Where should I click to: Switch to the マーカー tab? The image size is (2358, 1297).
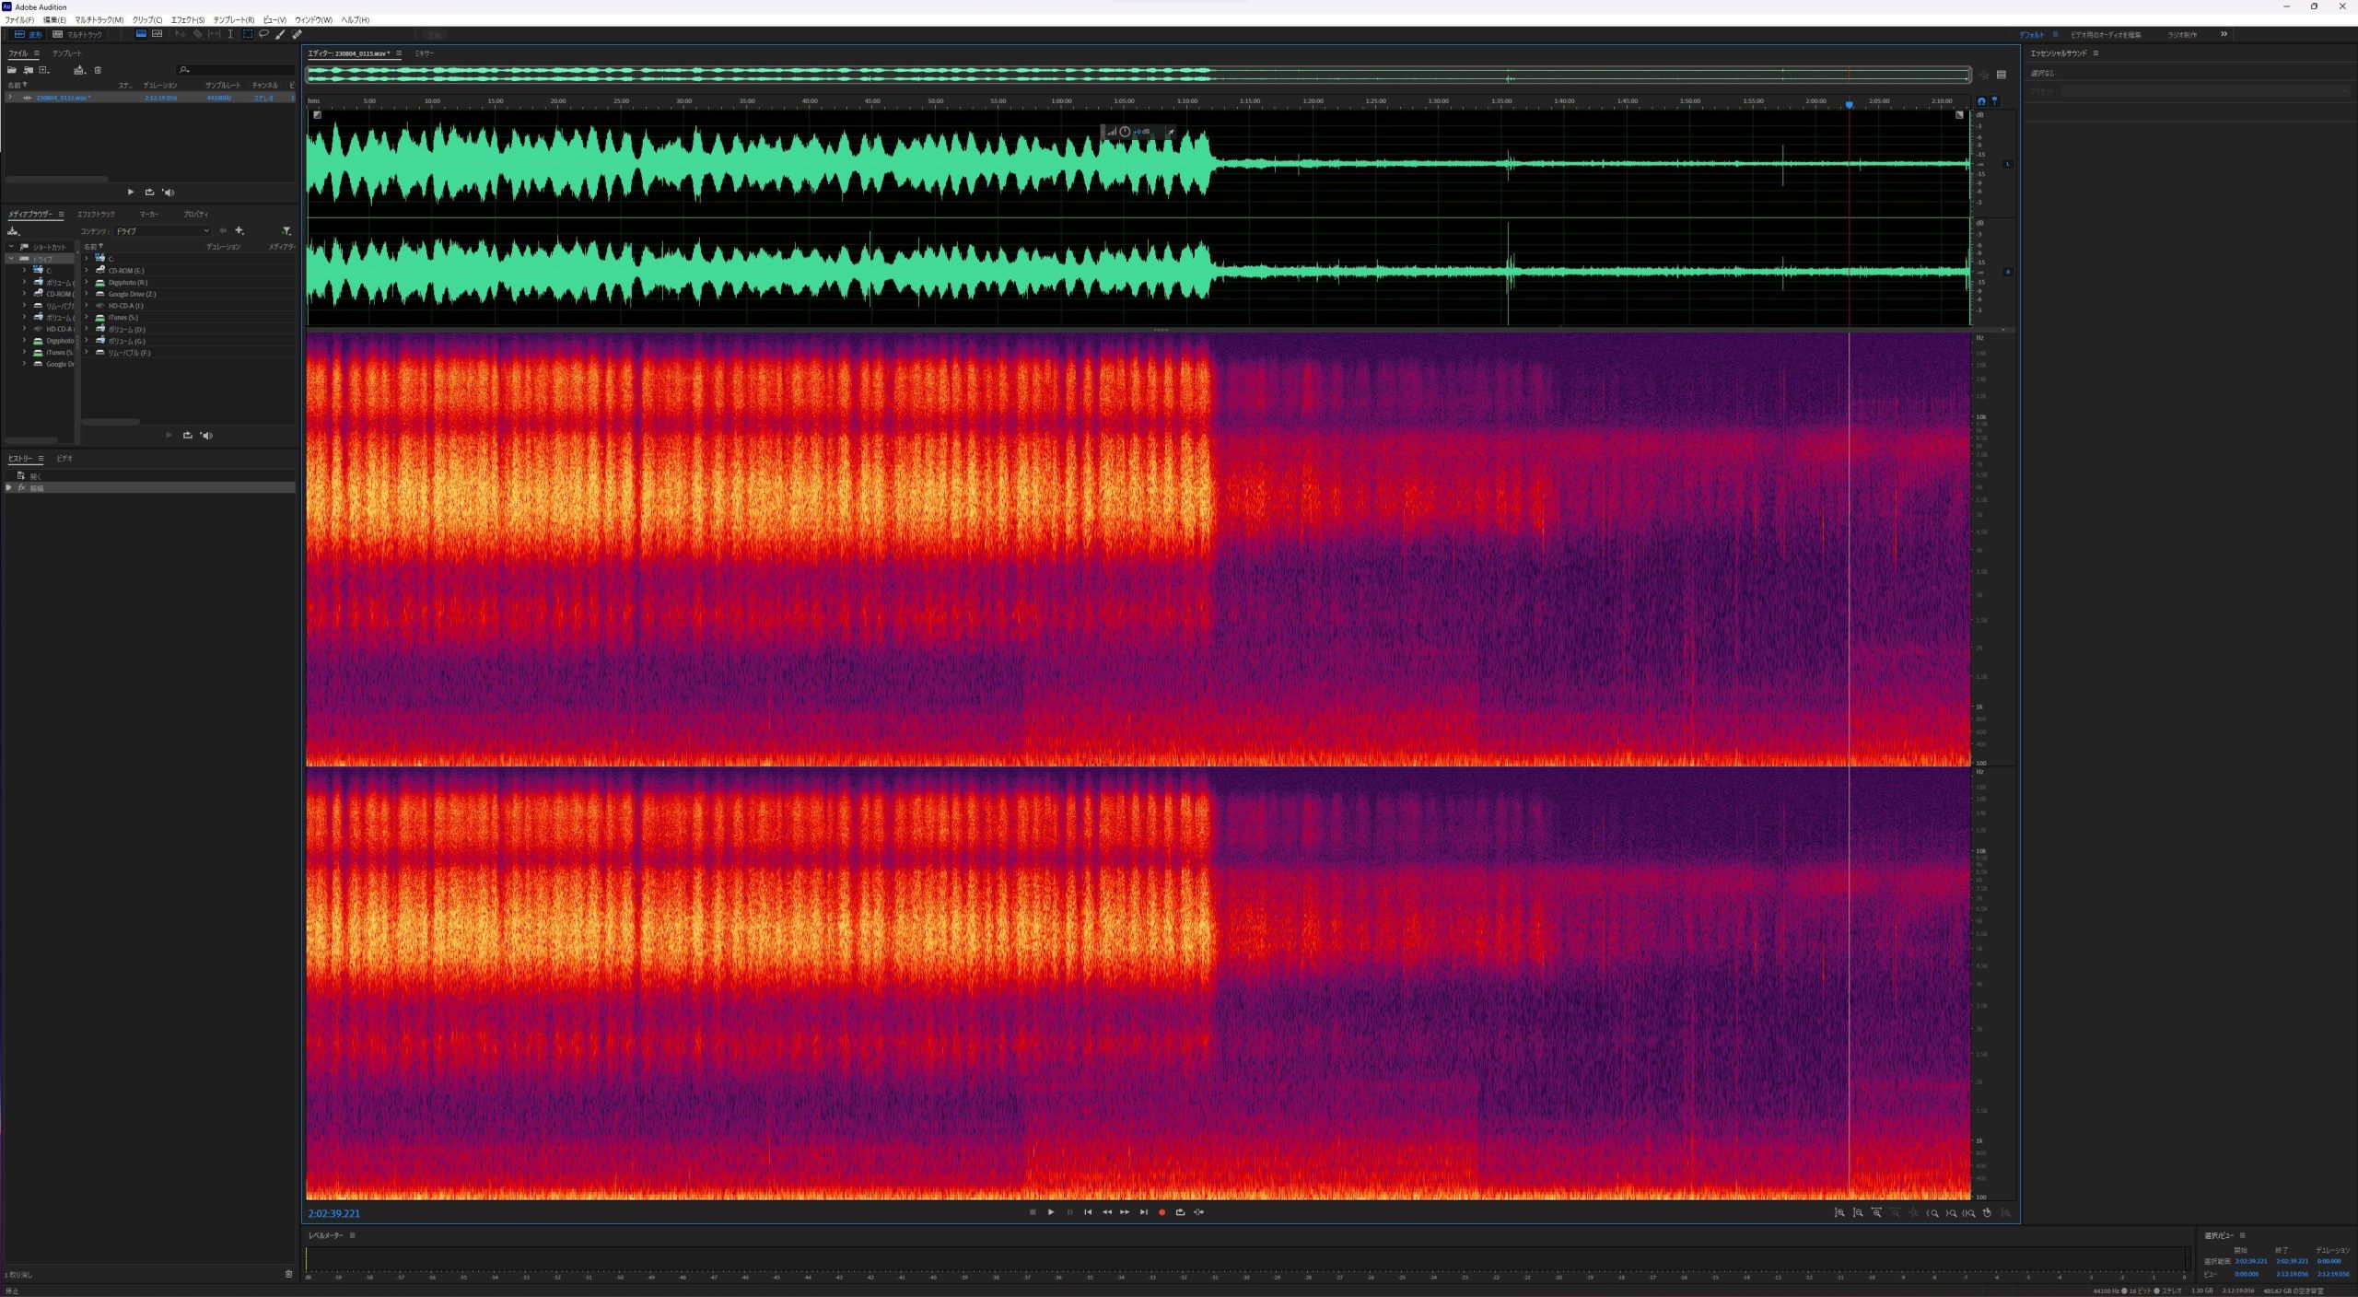[149, 214]
